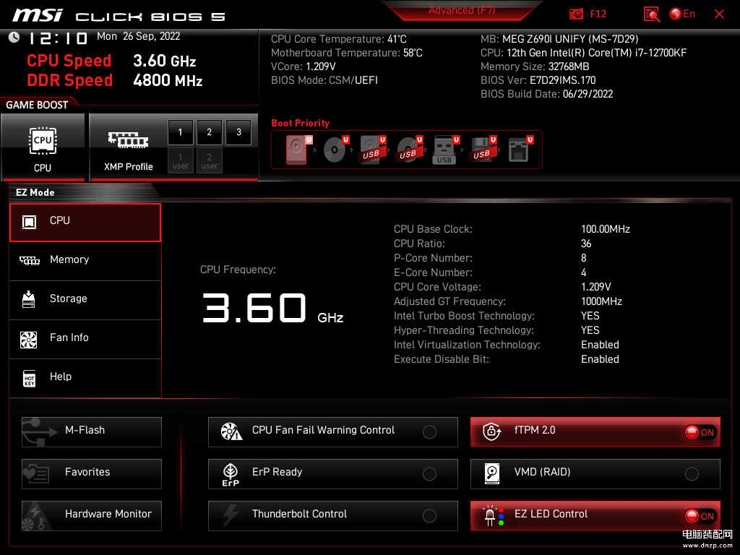Turn off the fTPM 2.0 switch

[699, 432]
